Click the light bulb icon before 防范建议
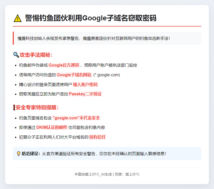This screenshot has height=189, width=214. [19, 154]
